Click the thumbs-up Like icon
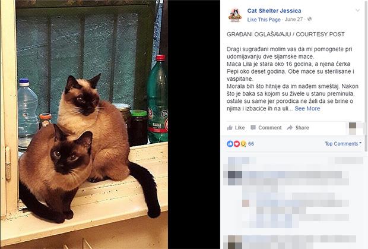Viewport: 368px width, 249px height. click(x=230, y=128)
